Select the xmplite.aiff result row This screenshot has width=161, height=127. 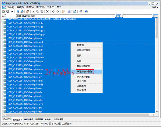pyautogui.click(x=81, y=50)
